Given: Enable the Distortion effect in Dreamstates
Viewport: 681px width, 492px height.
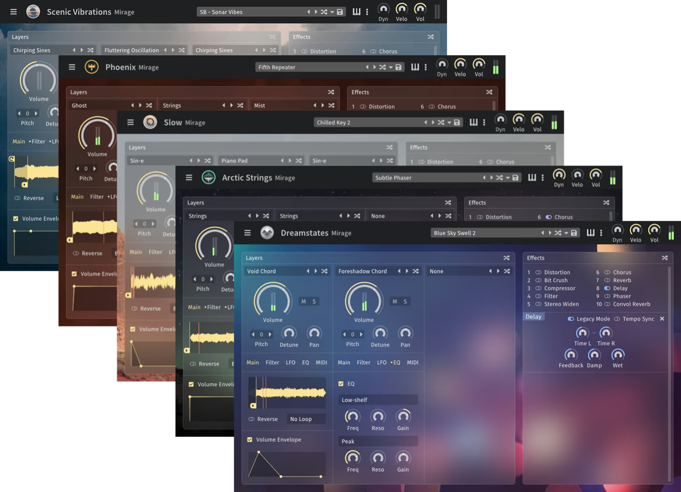Looking at the screenshot, I should 539,272.
